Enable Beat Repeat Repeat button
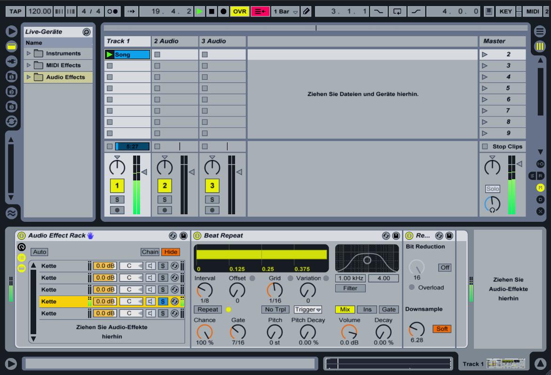This screenshot has height=375, width=551. [207, 309]
